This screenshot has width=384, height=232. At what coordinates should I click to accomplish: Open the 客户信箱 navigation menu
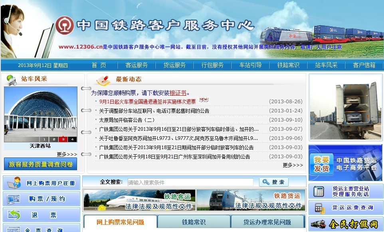point(364,65)
